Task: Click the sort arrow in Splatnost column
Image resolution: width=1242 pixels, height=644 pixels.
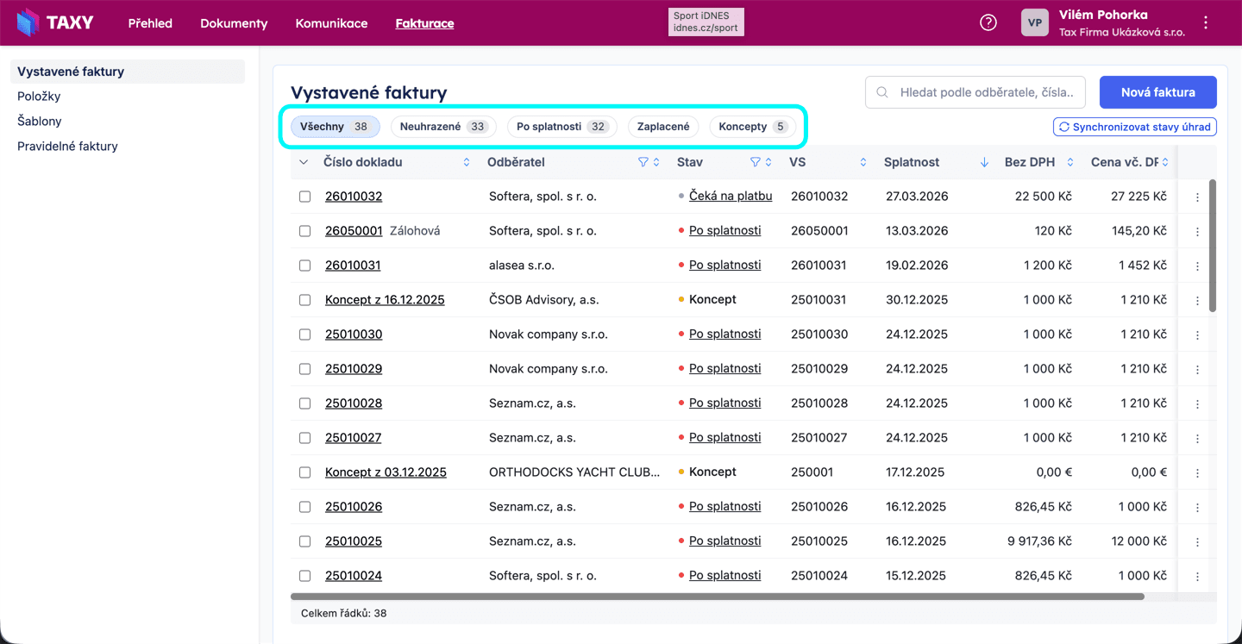Action: [984, 162]
